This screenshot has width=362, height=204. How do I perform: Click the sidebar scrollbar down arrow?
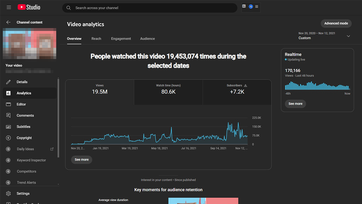[58, 184]
